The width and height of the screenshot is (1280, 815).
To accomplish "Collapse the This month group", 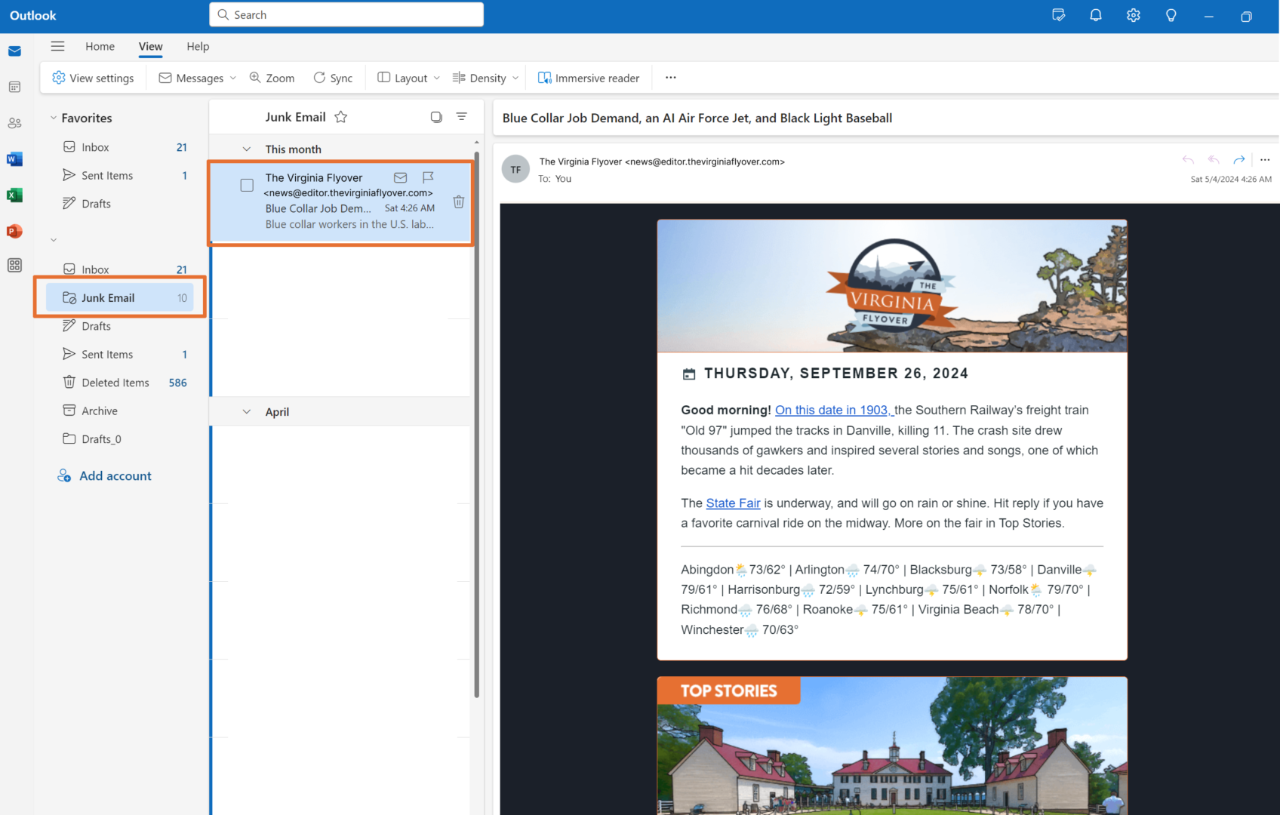I will (x=247, y=149).
